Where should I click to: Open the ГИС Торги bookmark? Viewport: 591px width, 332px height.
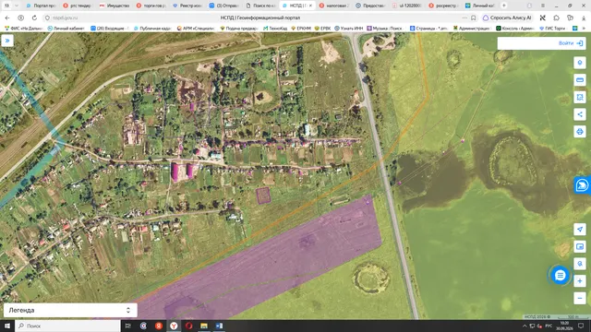coord(552,29)
